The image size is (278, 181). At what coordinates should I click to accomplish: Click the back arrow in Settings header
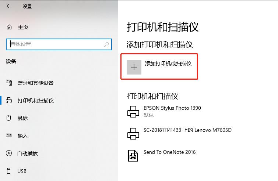(9, 6)
